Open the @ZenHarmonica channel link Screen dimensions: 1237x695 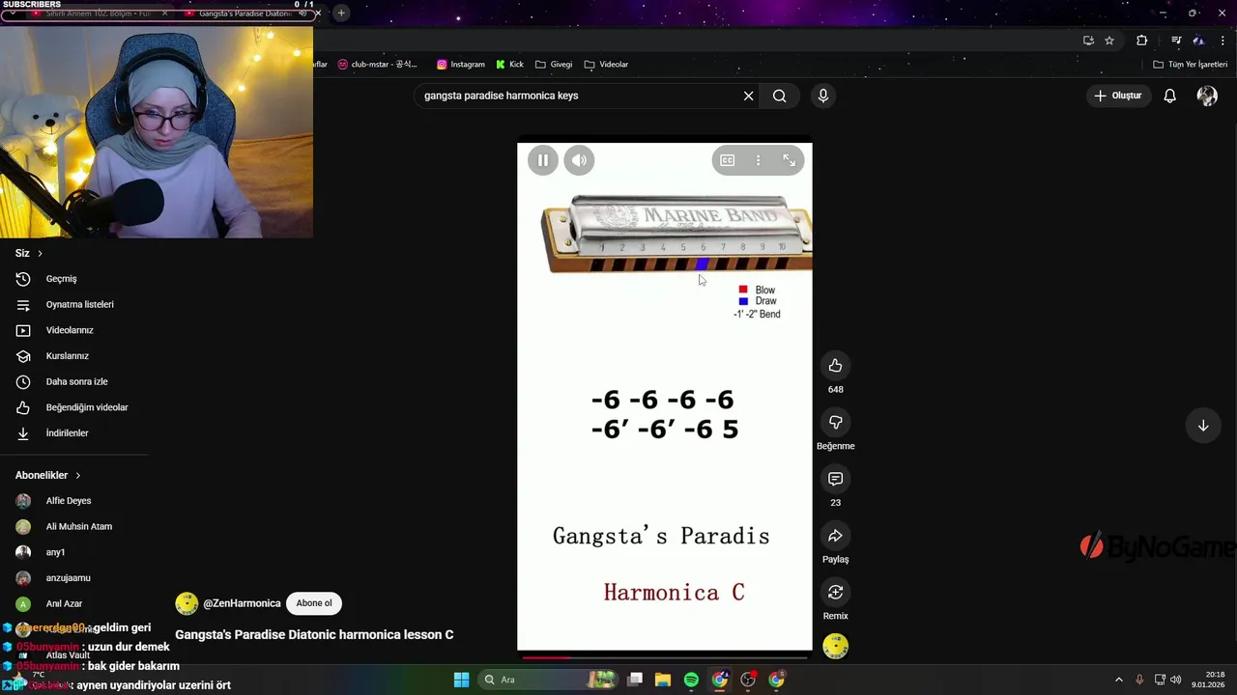242,603
